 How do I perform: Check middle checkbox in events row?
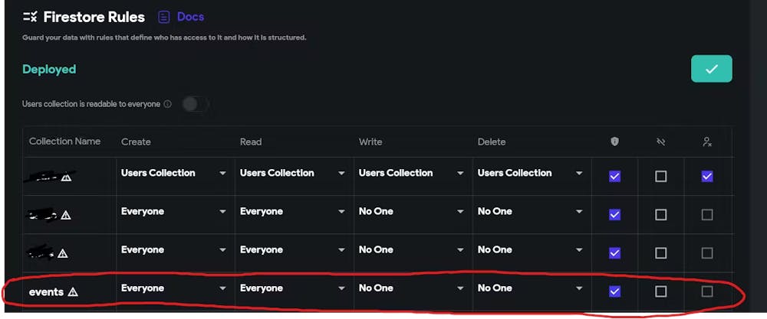660,291
